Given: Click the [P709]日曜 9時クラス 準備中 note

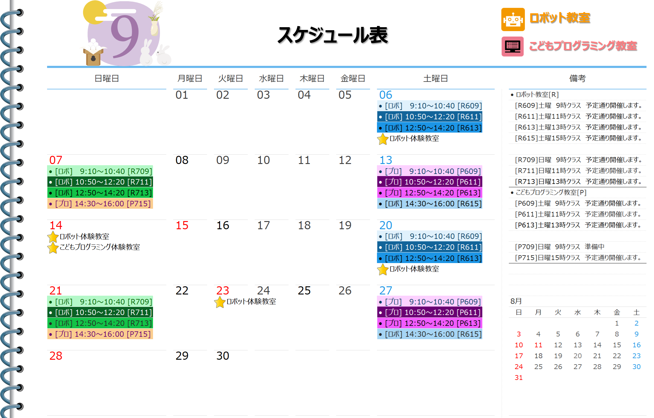Looking at the screenshot, I should pyautogui.click(x=560, y=247).
